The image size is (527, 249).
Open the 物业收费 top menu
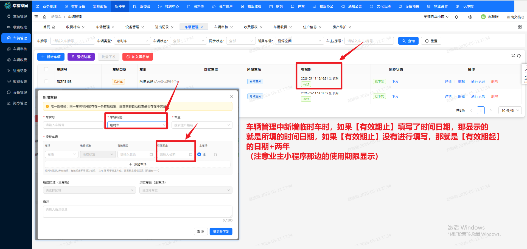(x=251, y=6)
